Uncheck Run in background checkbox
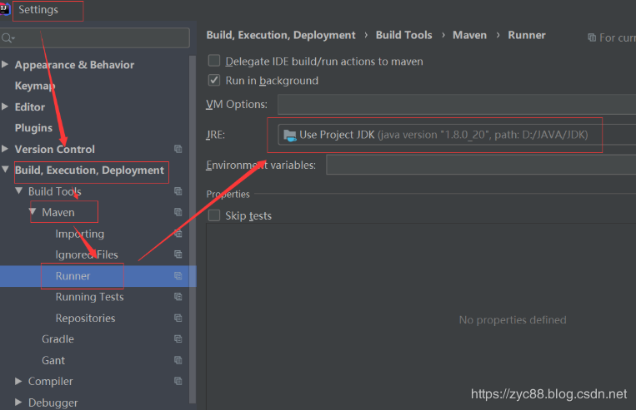Image resolution: width=636 pixels, height=410 pixels. 214,81
